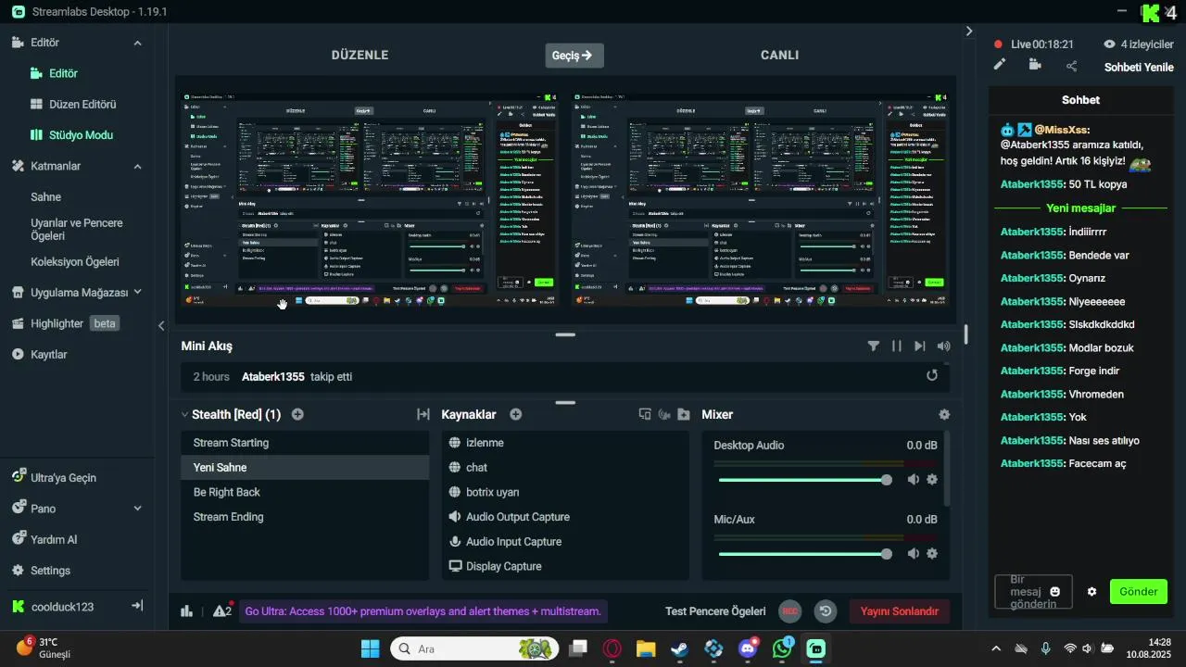Open Desktop Audio settings gear
Viewport: 1186px width, 667px height.
pos(932,480)
